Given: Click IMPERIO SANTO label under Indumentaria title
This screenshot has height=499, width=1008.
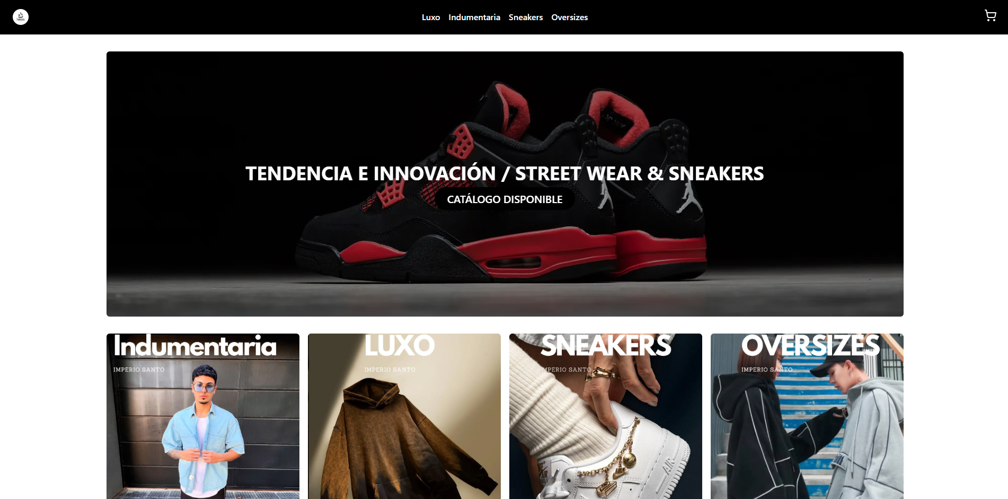Looking at the screenshot, I should (139, 370).
